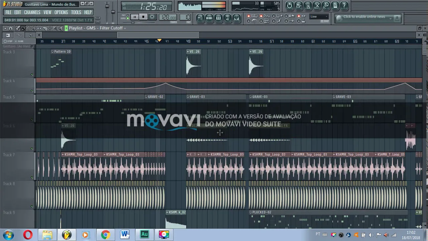
Task: Click the online news download button
Action: pyautogui.click(x=397, y=18)
